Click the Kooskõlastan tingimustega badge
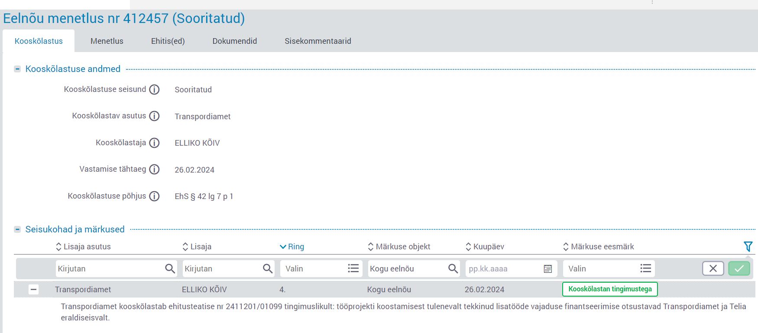 [x=610, y=289]
